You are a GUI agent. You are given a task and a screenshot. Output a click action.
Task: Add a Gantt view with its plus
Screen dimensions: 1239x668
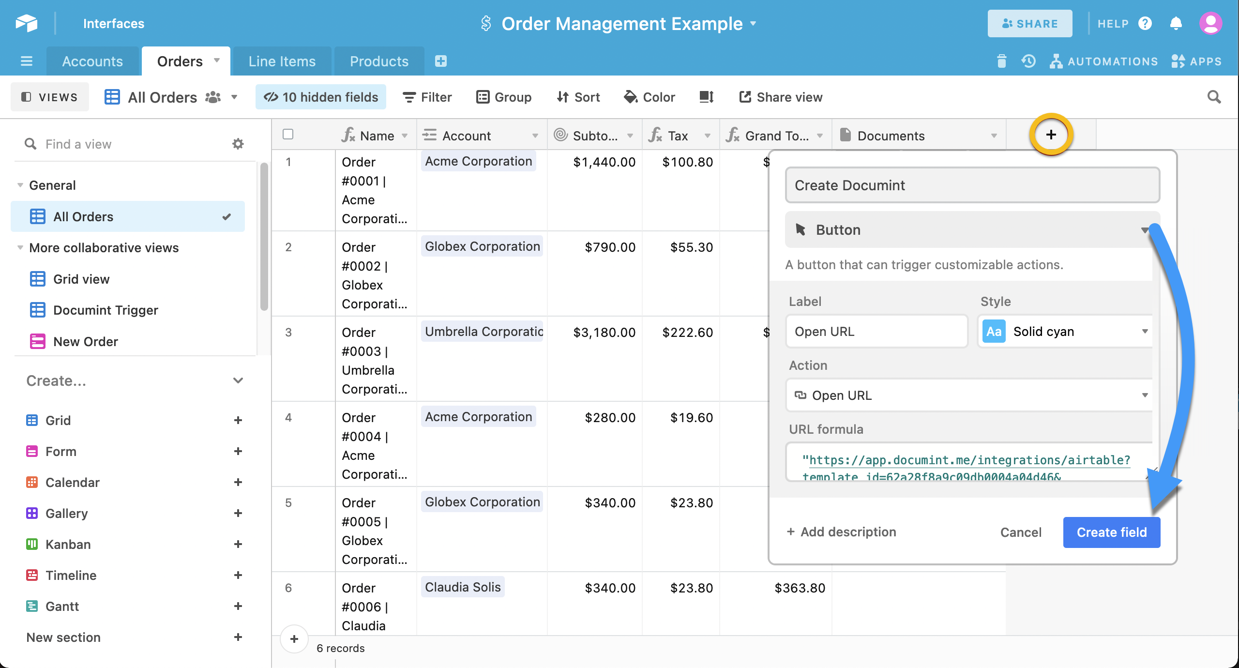click(238, 606)
